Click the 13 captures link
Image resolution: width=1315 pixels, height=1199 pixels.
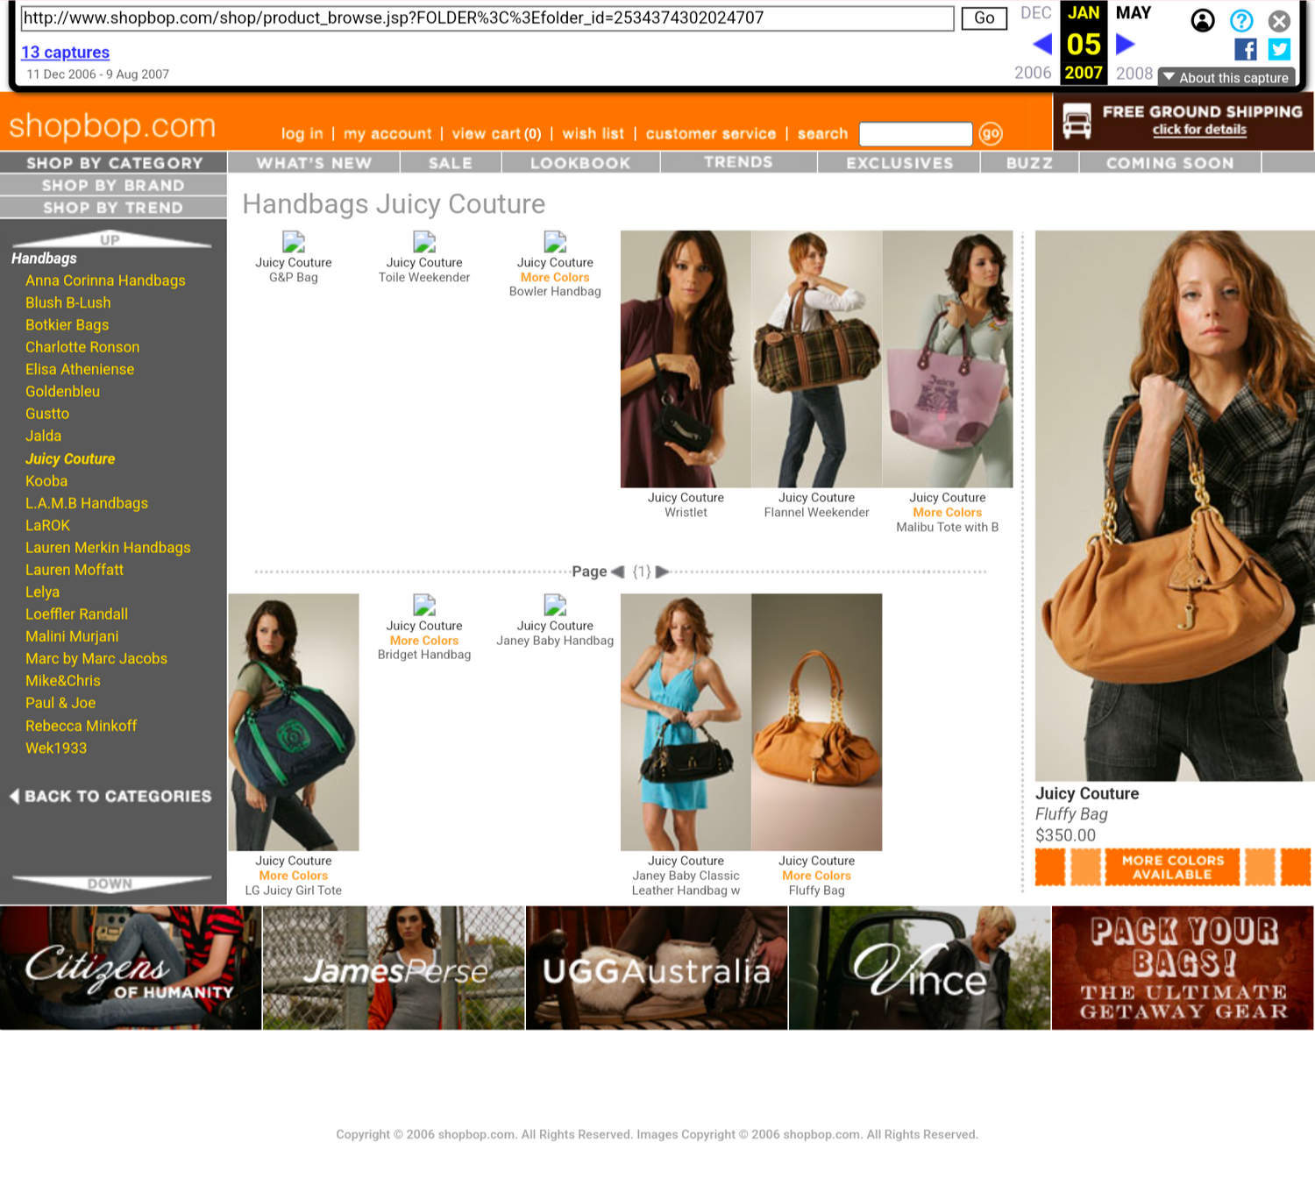click(65, 53)
